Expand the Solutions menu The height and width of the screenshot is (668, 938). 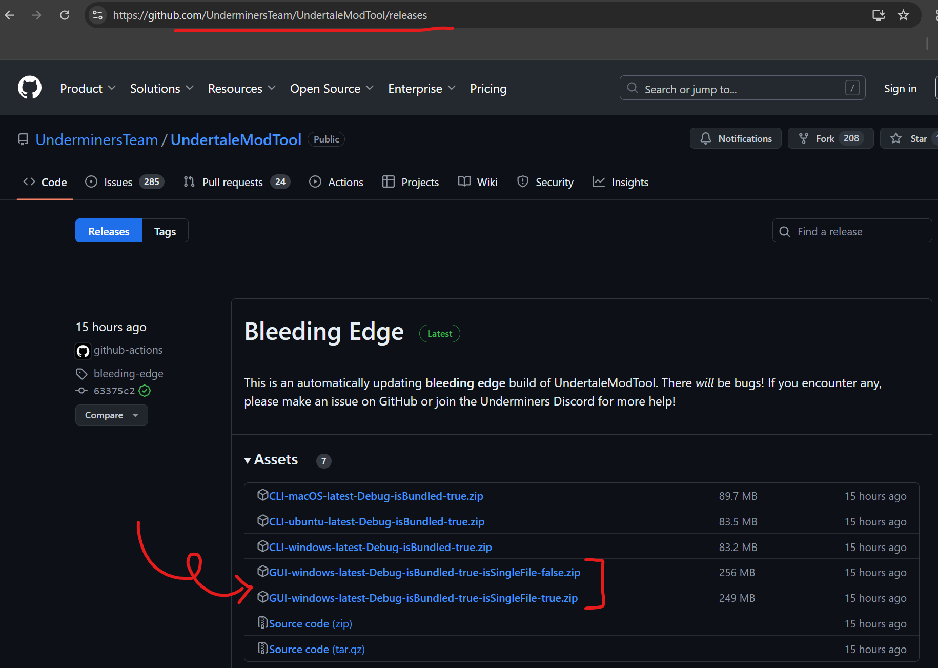(x=161, y=89)
